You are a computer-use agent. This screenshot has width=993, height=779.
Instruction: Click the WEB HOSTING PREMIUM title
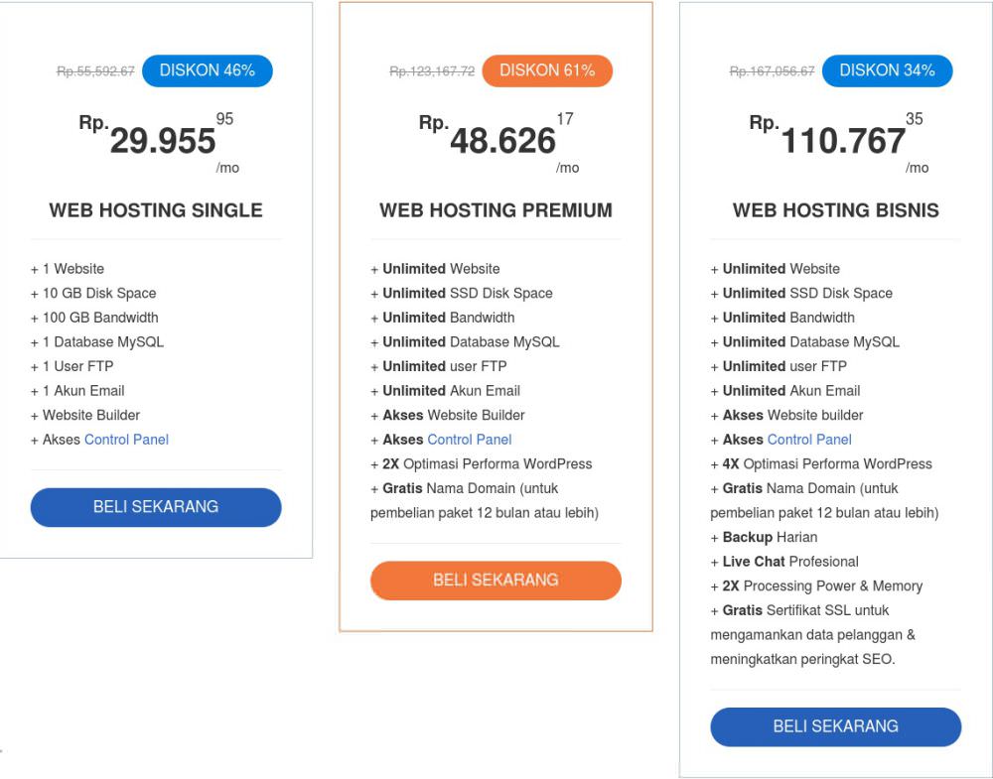click(496, 210)
